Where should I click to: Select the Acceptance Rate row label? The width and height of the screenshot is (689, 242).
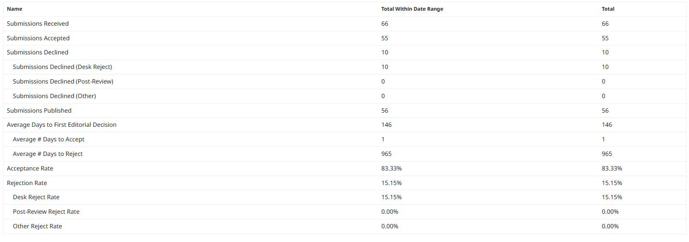point(30,168)
